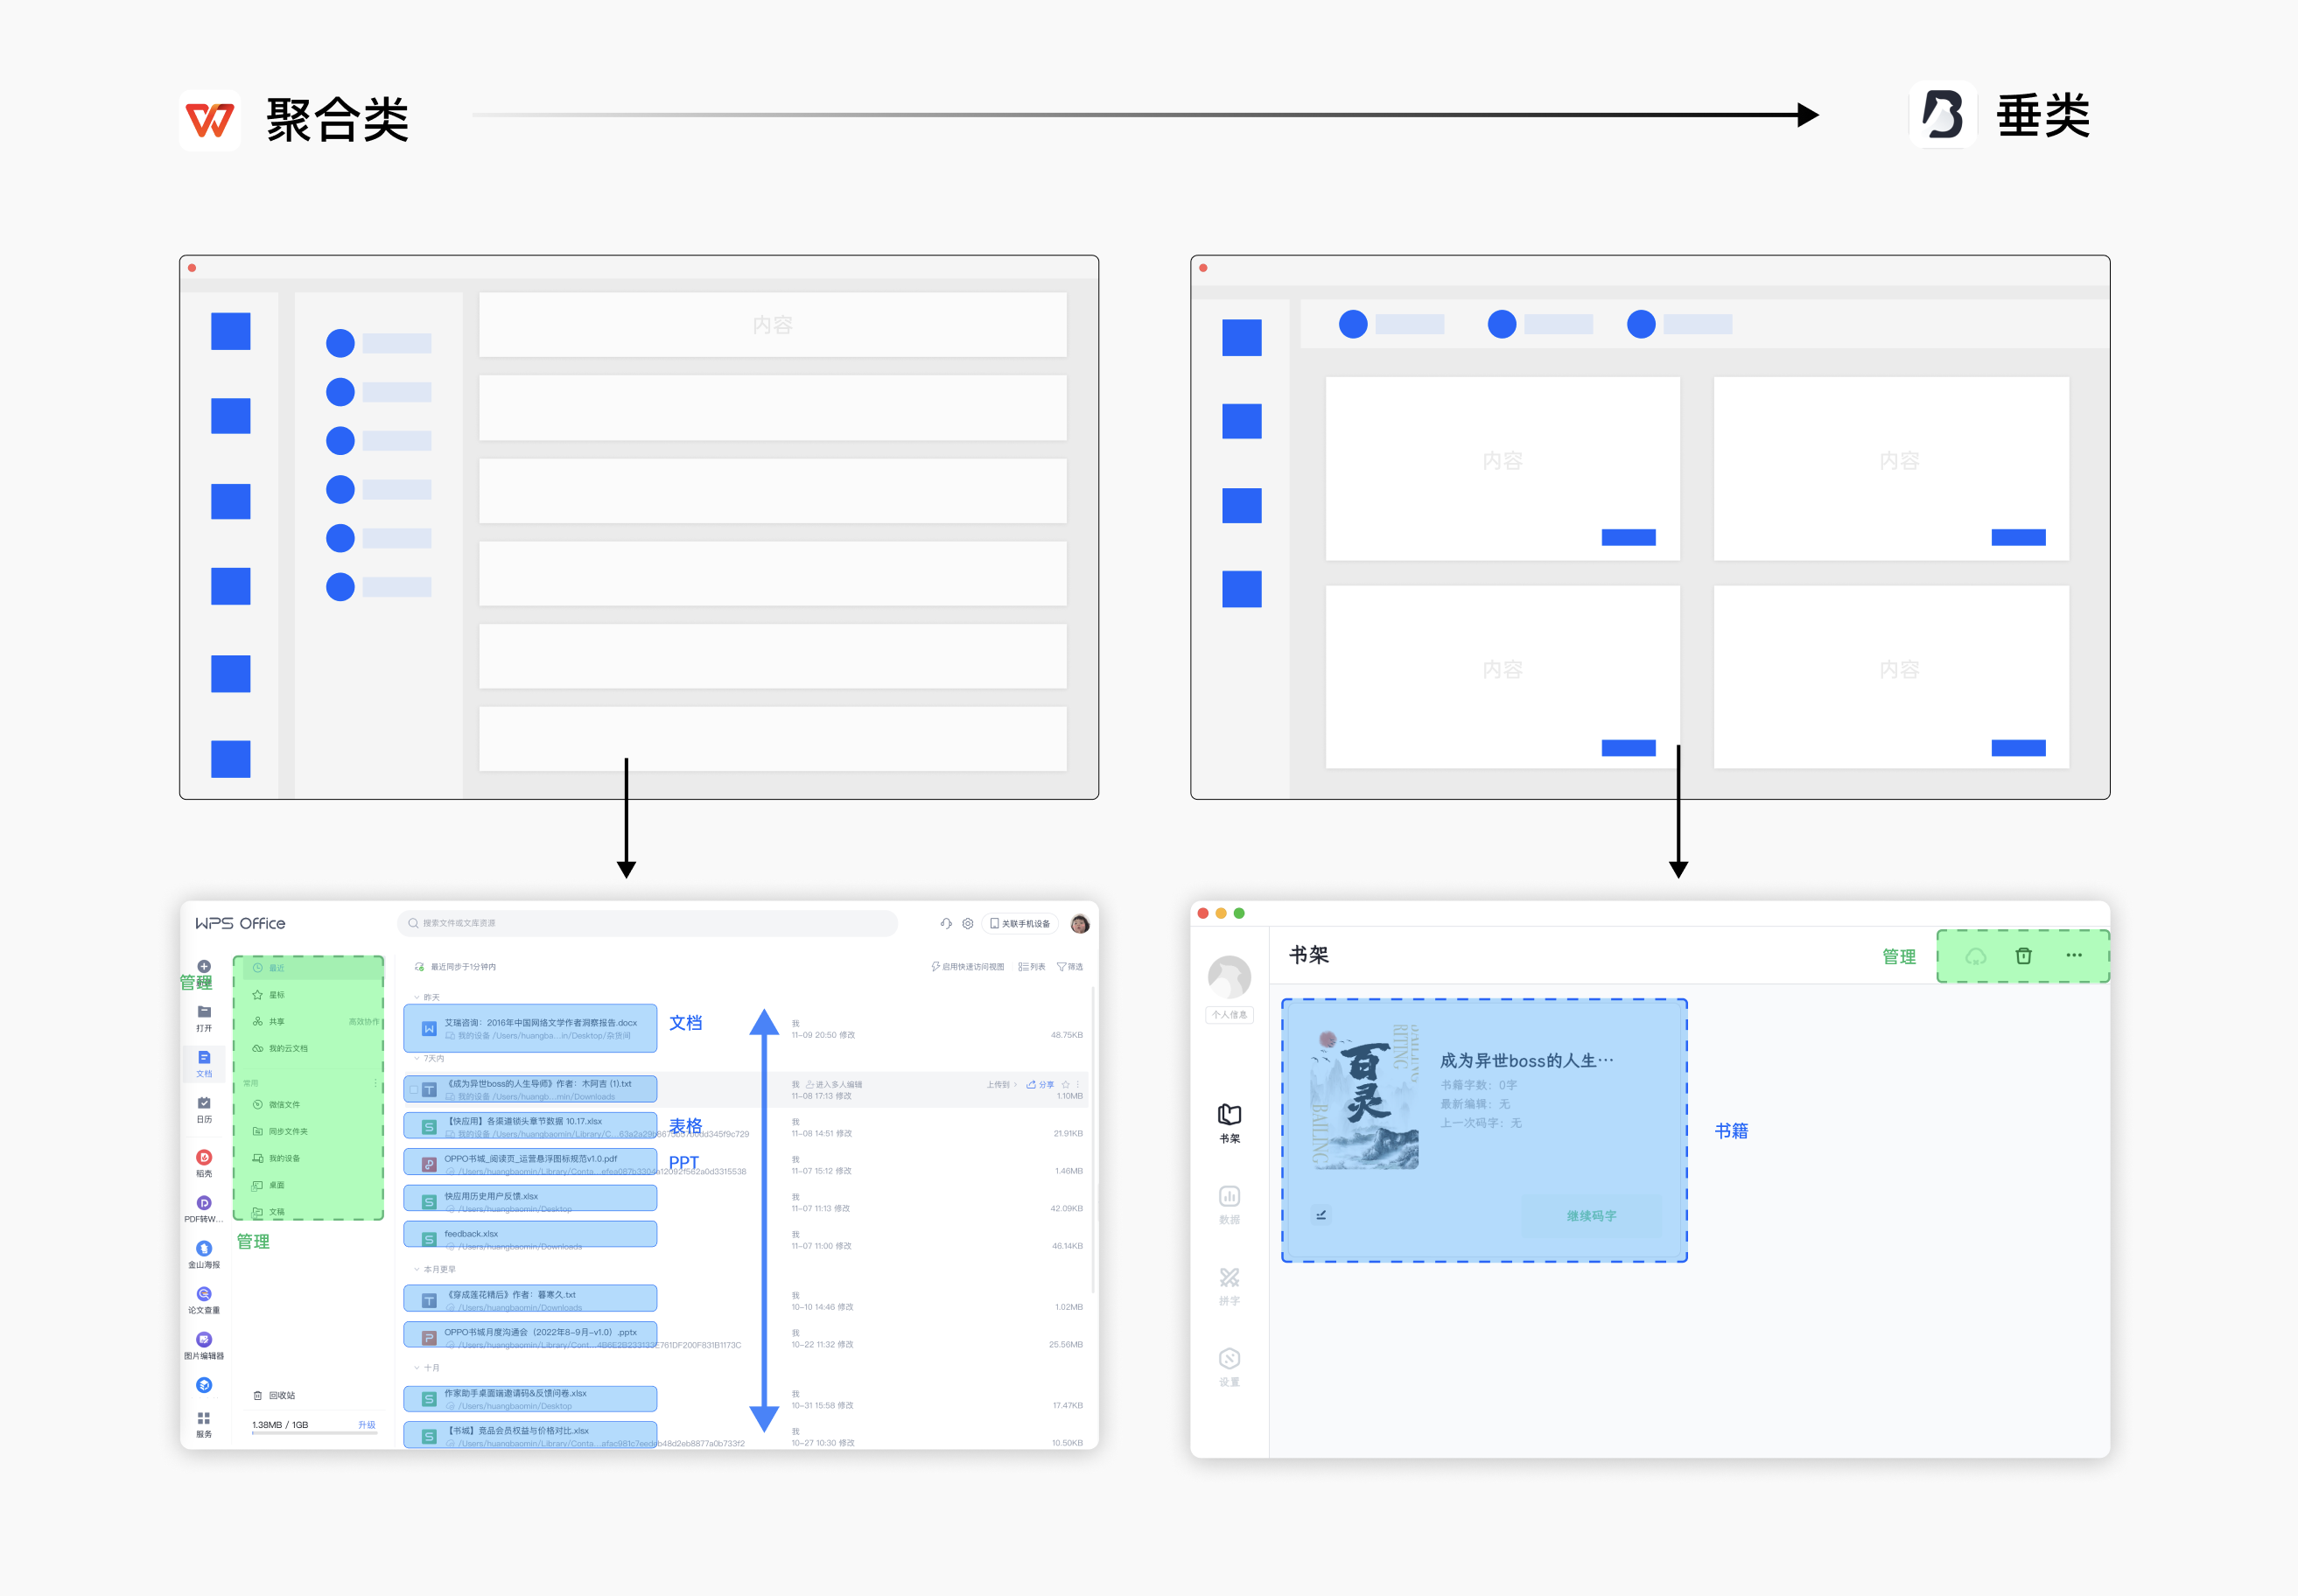Toggle 启用快速访问视图 quick access view
Screen dimensions: 2298x1596
coord(968,967)
